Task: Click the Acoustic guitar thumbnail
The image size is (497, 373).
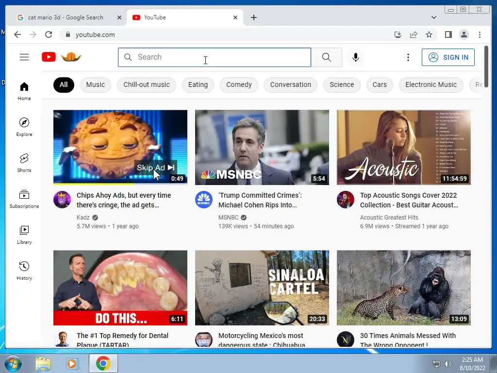Action: click(403, 147)
